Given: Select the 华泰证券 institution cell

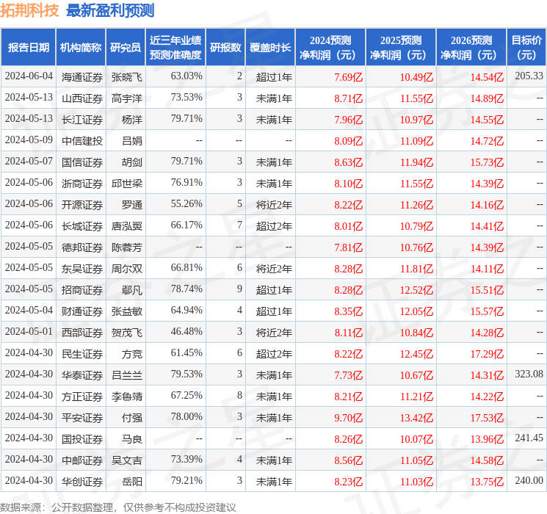Looking at the screenshot, I should click(82, 375).
